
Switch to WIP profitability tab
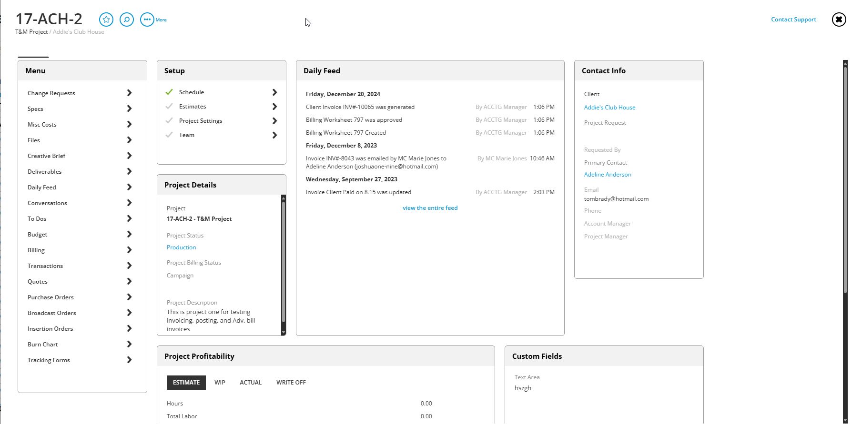point(220,383)
